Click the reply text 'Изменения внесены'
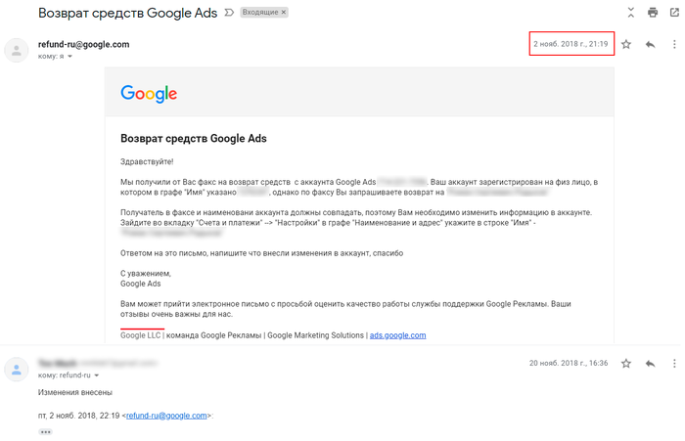 (75, 392)
